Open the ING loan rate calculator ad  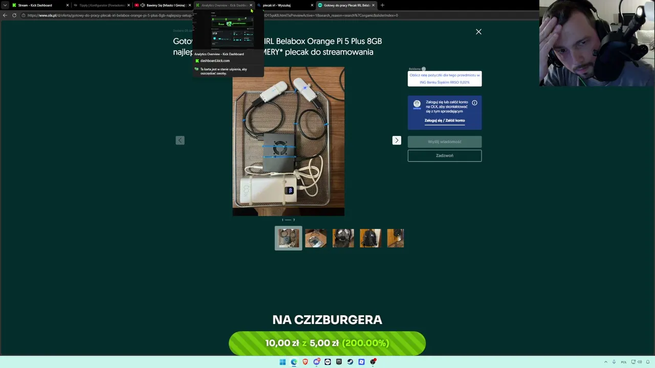point(444,79)
